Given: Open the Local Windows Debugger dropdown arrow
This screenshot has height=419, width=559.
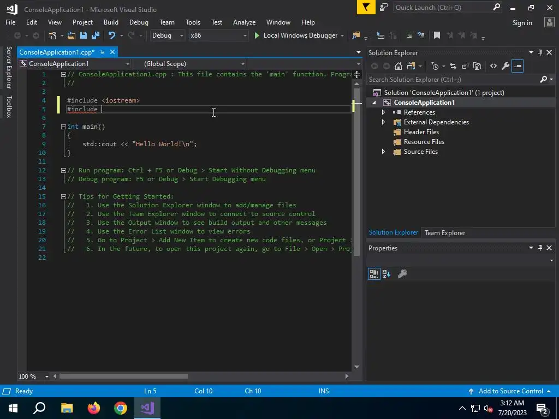Looking at the screenshot, I should tap(342, 35).
